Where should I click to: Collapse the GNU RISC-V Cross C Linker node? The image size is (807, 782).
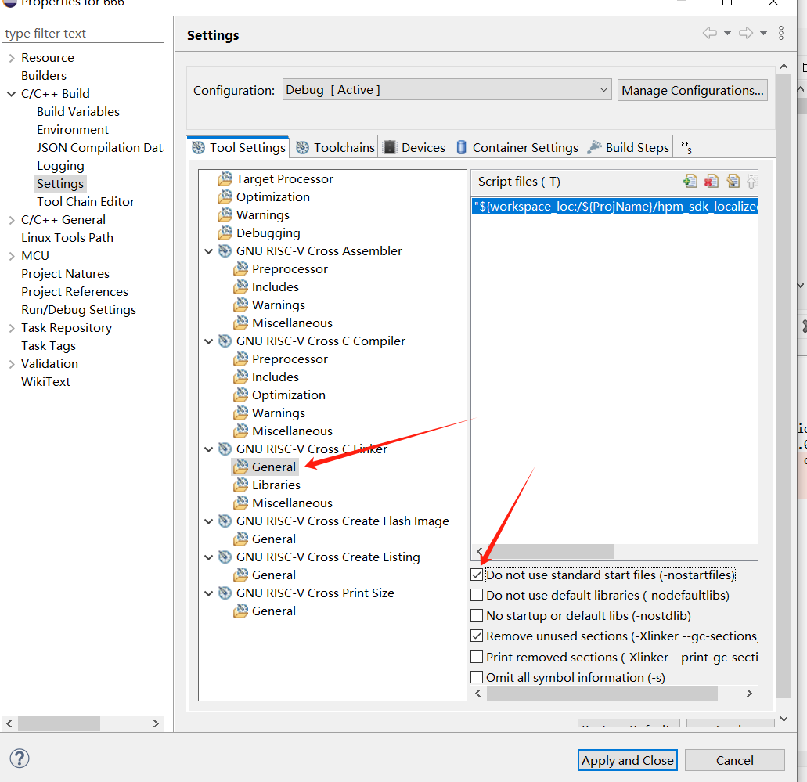click(x=208, y=449)
